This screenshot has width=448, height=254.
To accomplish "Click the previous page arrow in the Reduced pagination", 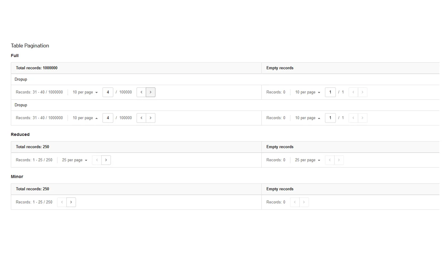I will pyautogui.click(x=96, y=160).
